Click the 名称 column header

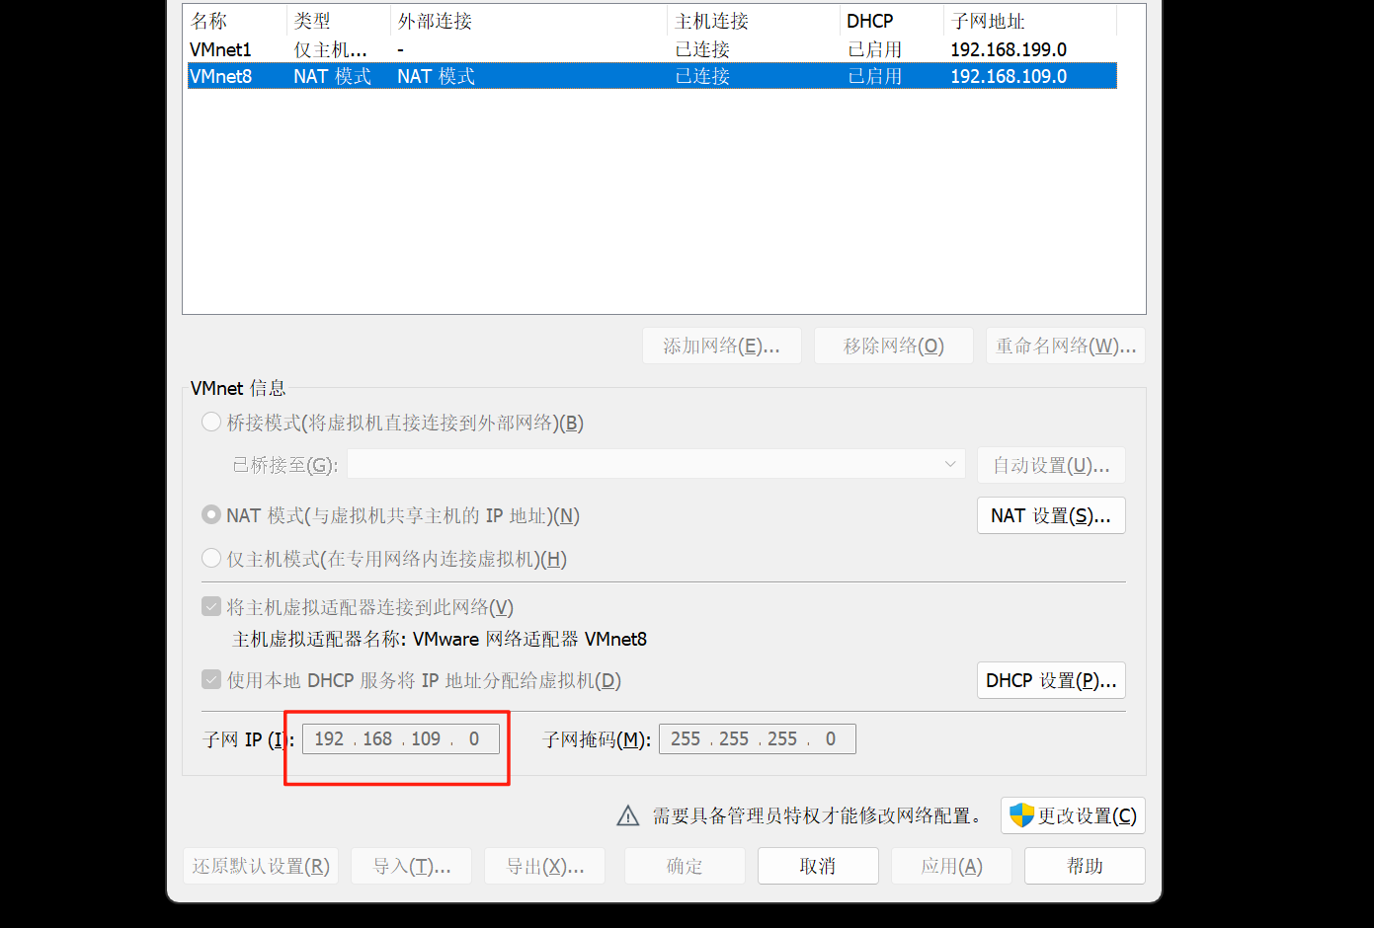[x=235, y=21]
